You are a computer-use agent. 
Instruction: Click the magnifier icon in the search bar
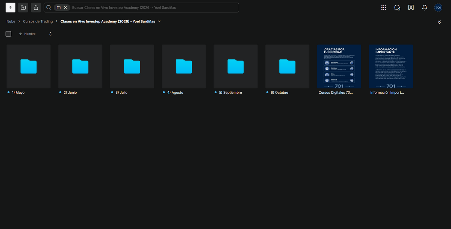coord(49,7)
